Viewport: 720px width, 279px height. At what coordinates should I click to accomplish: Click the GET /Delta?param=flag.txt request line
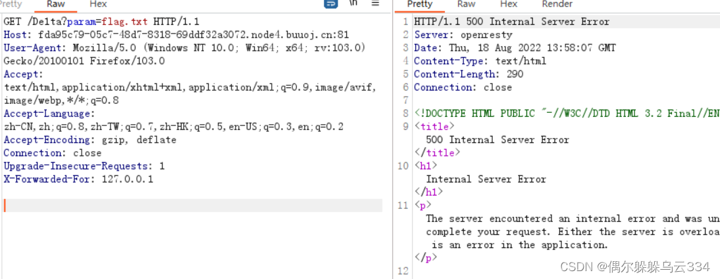(x=101, y=22)
